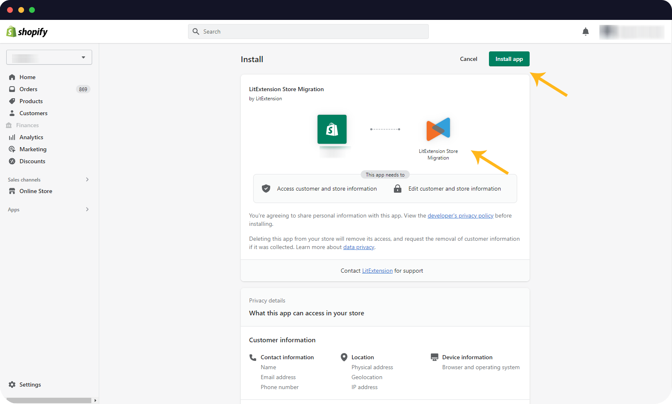Click the 'Physical address' text
672x404 pixels.
coord(372,367)
